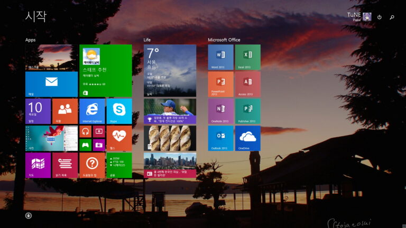Launch Access 2013
Screen dimensions: 406x228
pos(248,84)
